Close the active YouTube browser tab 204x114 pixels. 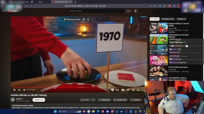click(71, 2)
